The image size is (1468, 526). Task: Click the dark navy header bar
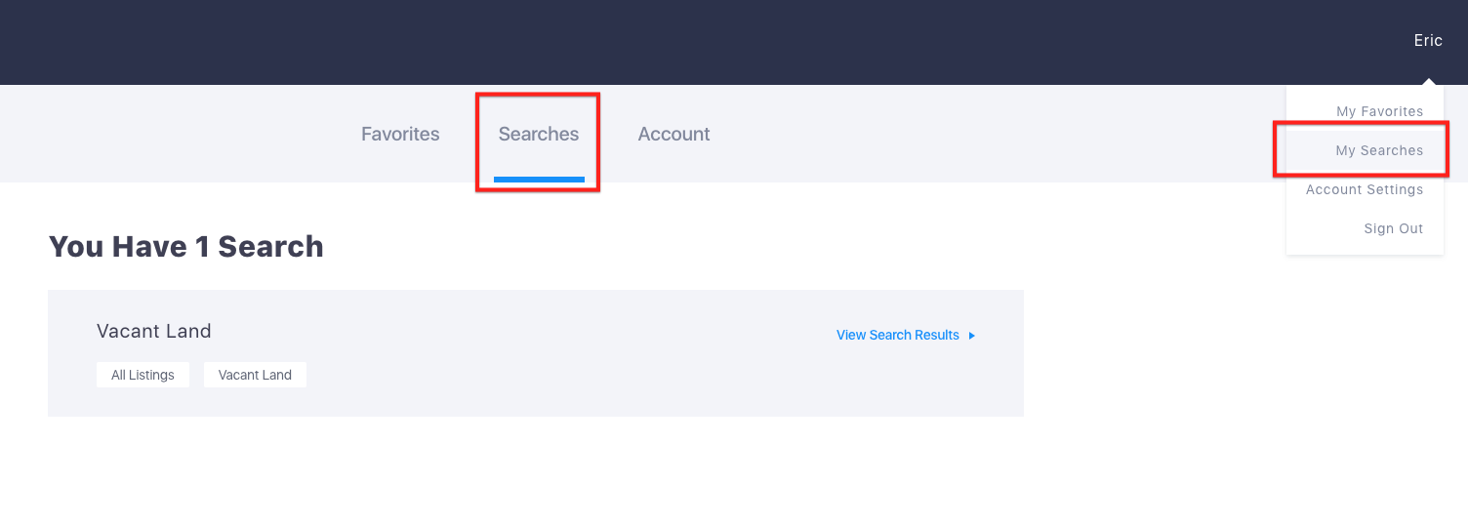pyautogui.click(x=683, y=42)
